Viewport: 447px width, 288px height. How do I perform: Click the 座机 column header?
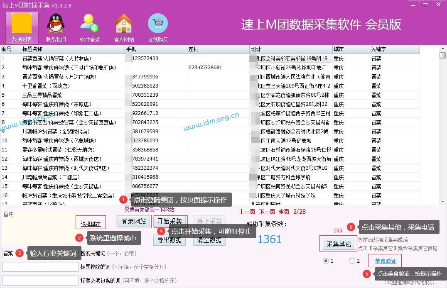[x=219, y=49]
